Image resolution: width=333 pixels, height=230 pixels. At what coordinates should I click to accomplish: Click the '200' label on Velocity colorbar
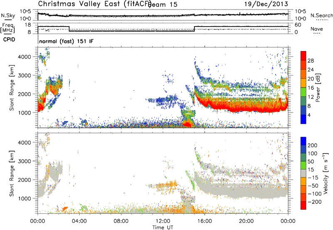(x=313, y=145)
